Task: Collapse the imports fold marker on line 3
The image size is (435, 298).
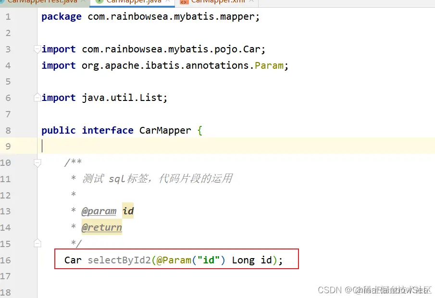Action: (37, 50)
